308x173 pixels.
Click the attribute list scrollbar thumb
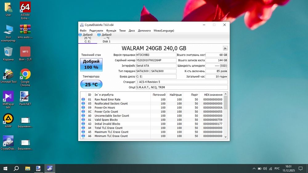pos(225,103)
